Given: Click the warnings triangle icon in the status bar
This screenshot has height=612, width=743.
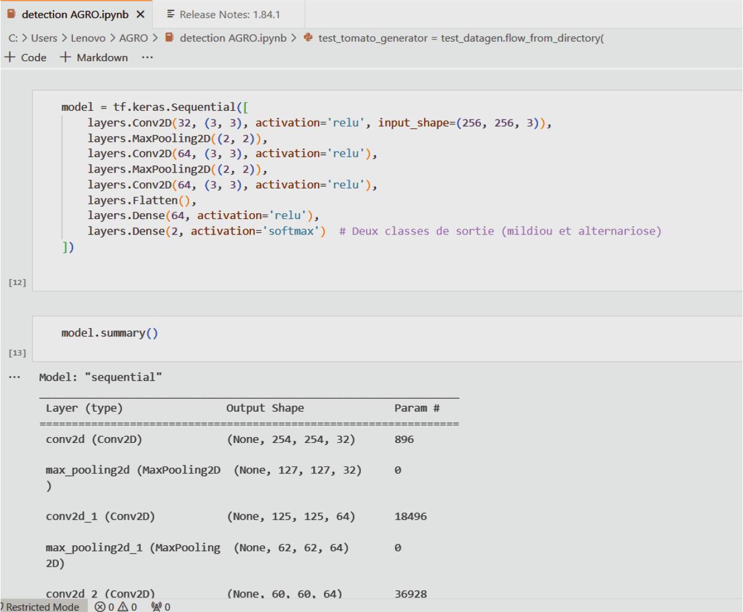Looking at the screenshot, I should tap(122, 607).
